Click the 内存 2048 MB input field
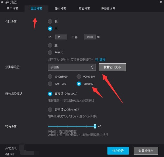 point(90,37)
